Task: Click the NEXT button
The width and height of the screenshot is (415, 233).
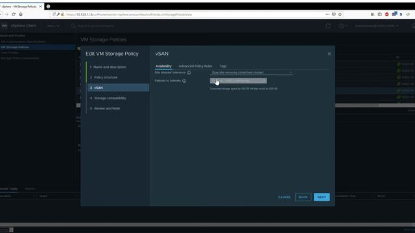Action: [322, 197]
